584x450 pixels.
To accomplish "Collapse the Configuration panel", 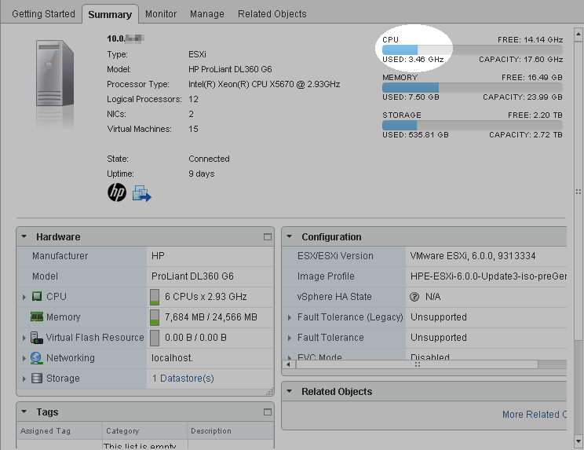I will [290, 236].
